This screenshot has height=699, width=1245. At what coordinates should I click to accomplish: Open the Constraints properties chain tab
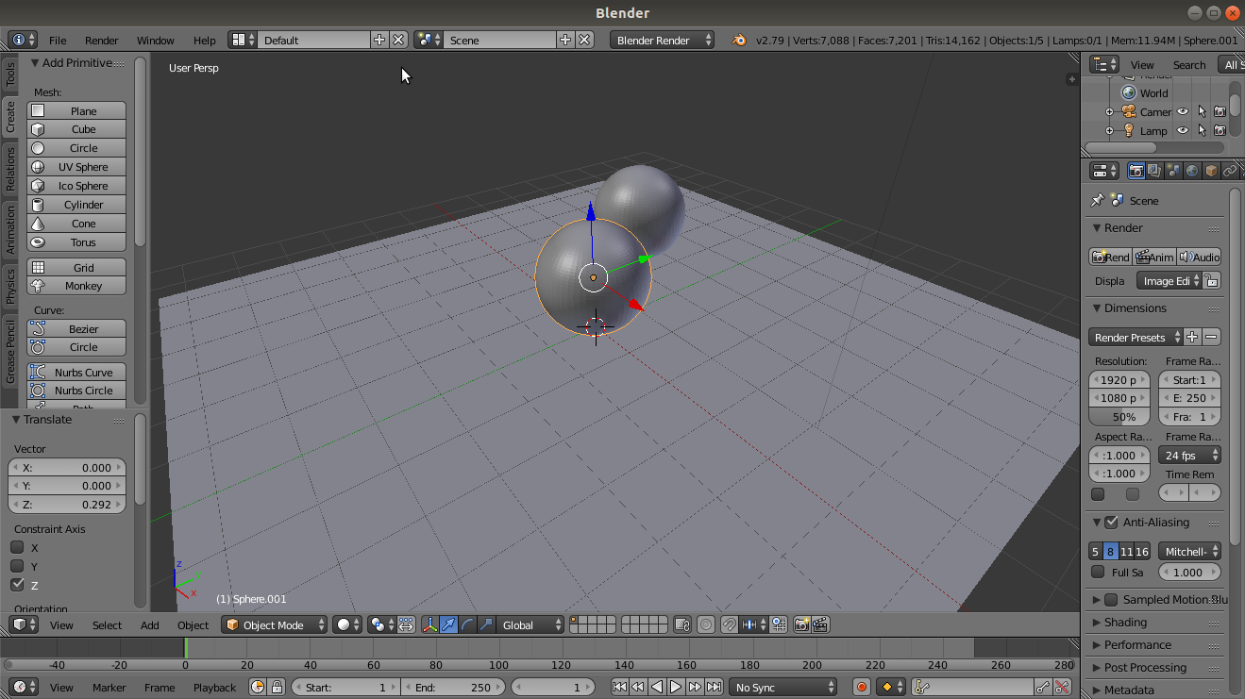pyautogui.click(x=1230, y=171)
